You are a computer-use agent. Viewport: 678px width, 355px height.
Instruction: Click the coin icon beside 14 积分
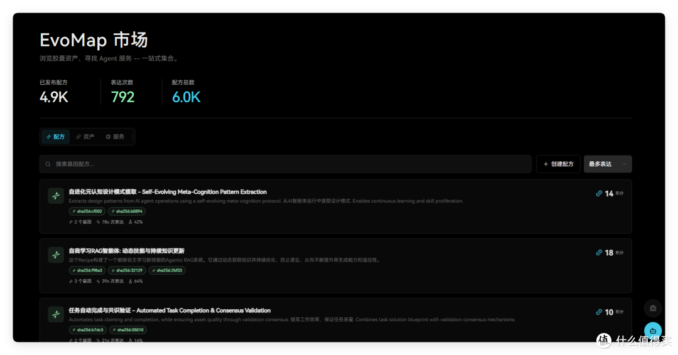599,193
